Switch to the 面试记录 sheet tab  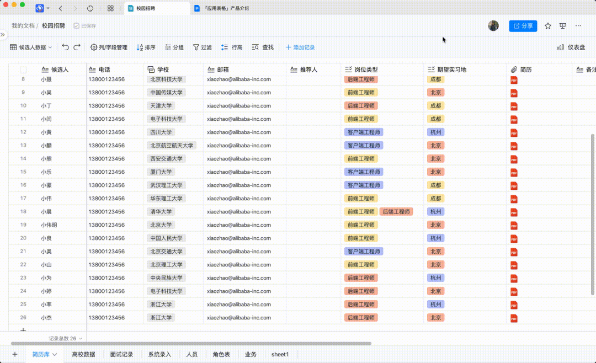pos(121,355)
